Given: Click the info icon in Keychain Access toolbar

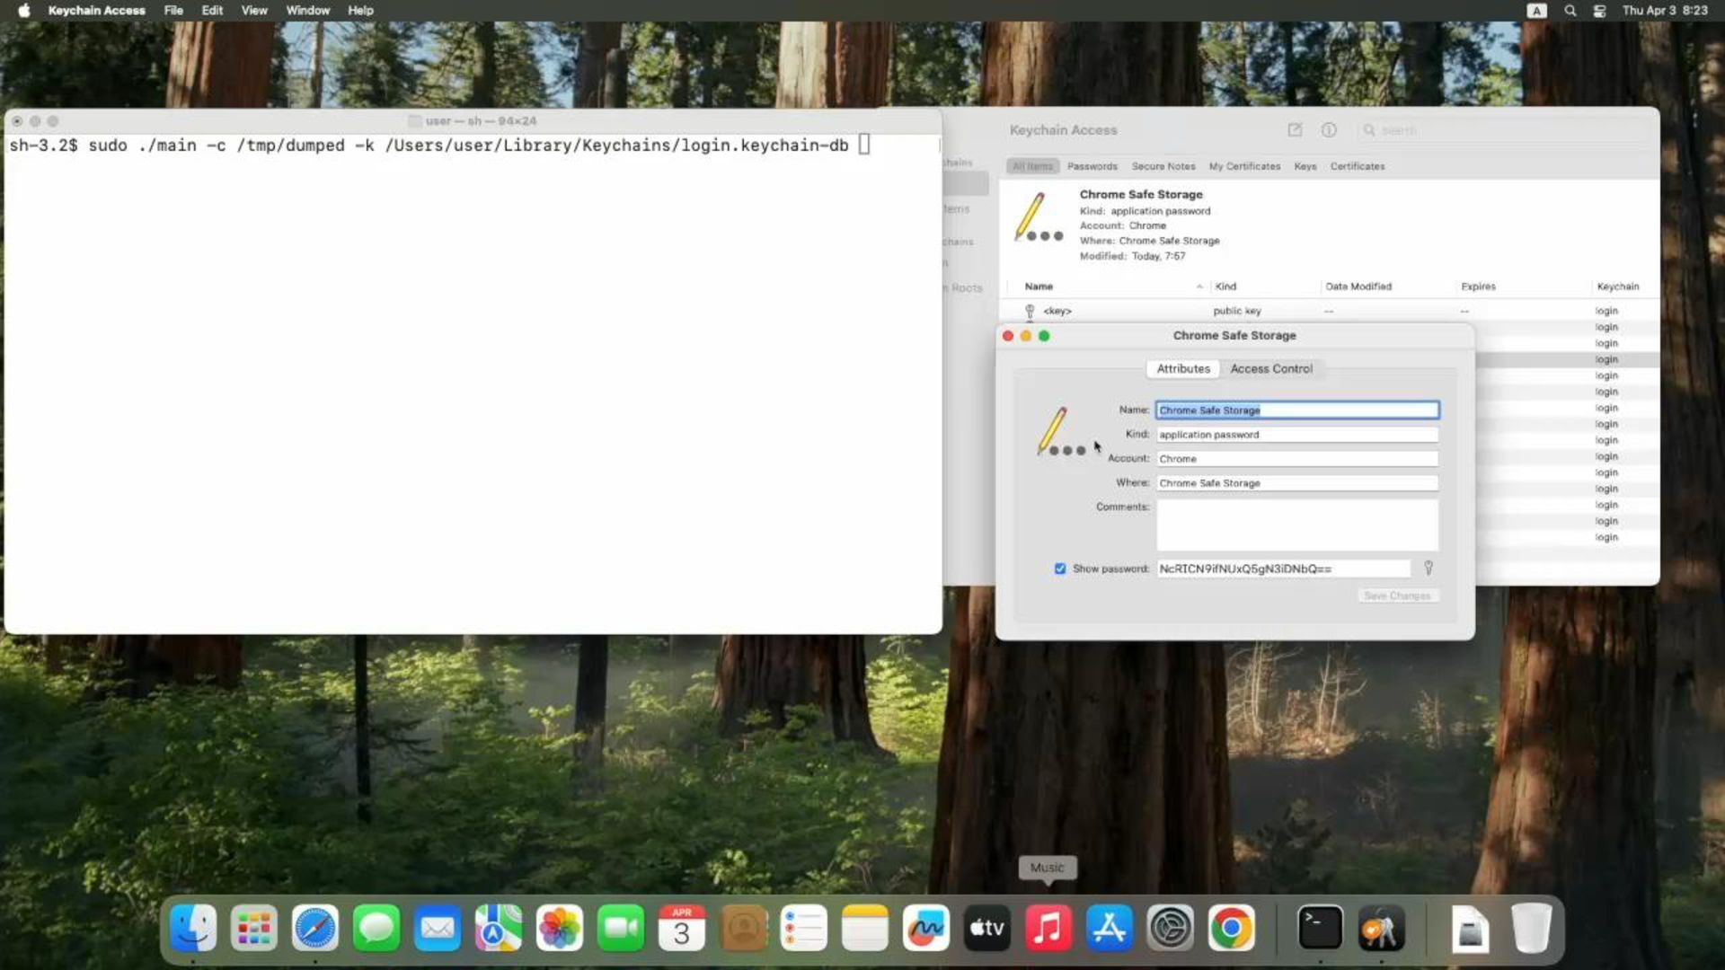Looking at the screenshot, I should tap(1329, 130).
